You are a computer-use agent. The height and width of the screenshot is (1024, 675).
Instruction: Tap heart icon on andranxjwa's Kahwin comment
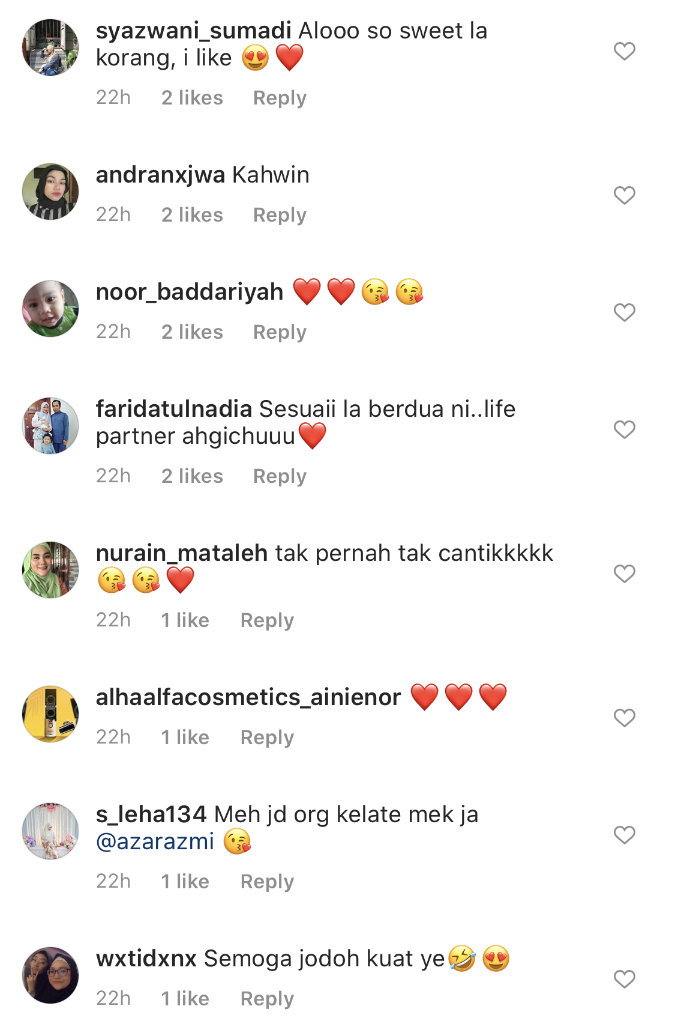point(624,195)
